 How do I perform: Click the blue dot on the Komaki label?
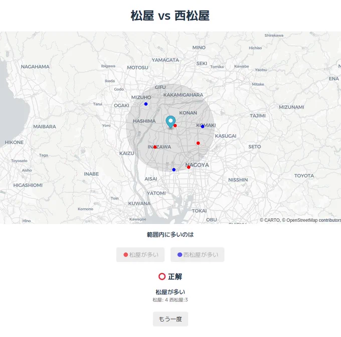[203, 126]
